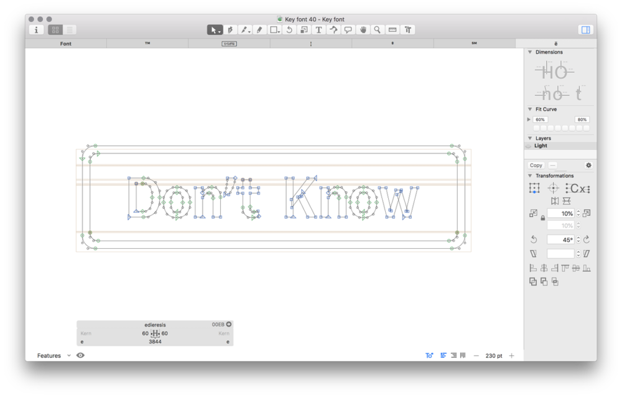
Task: Rotate selection counterclockwise
Action: click(534, 240)
